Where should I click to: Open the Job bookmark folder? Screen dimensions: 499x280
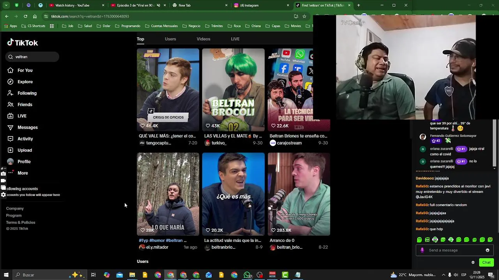(x=67, y=26)
